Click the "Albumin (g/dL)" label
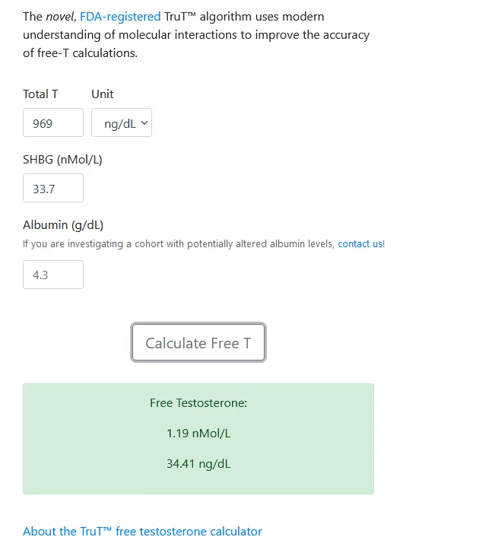The width and height of the screenshot is (479, 556). pyautogui.click(x=63, y=224)
